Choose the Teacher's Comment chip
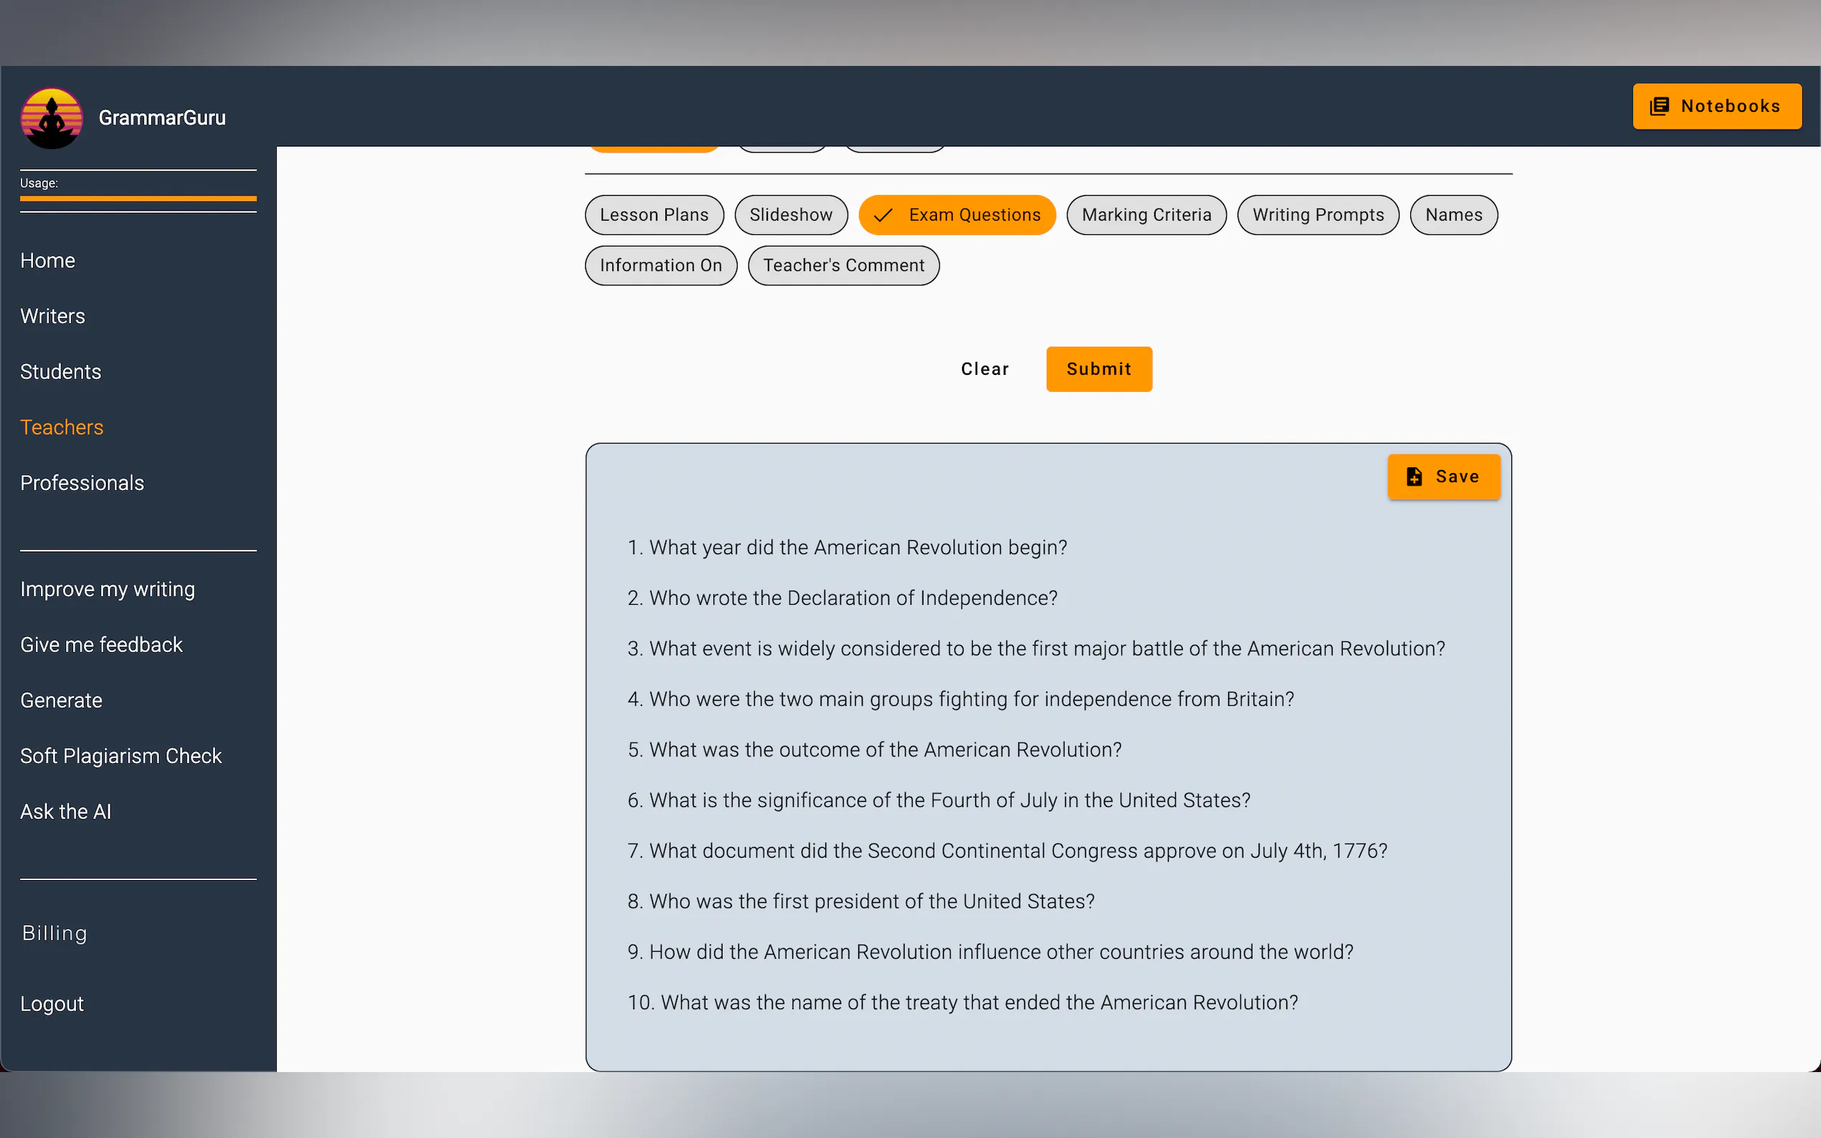1821x1138 pixels. point(843,266)
